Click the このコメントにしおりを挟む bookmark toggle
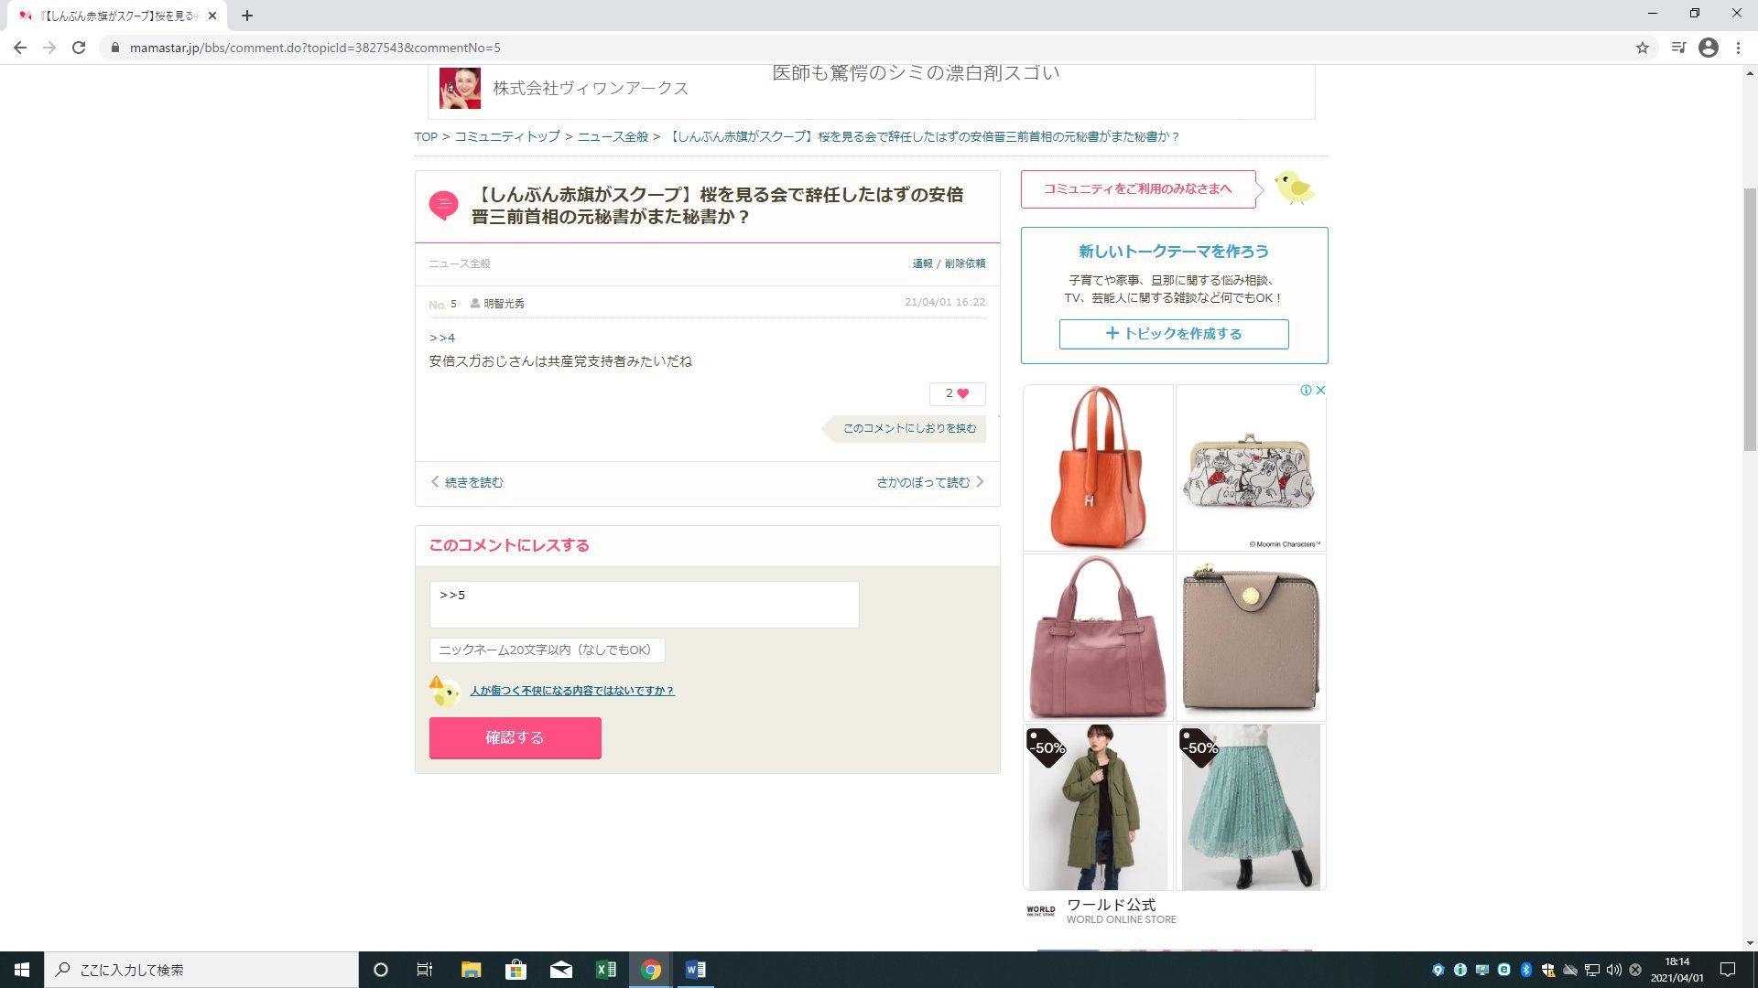This screenshot has width=1758, height=988. pyautogui.click(x=908, y=428)
